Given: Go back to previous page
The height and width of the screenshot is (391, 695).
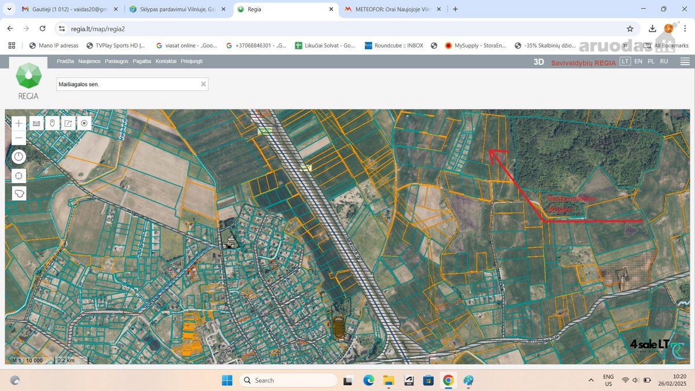Looking at the screenshot, I should (10, 28).
